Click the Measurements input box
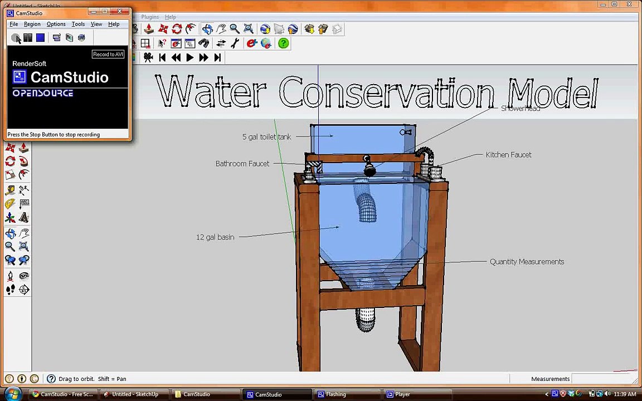Screen dimensions: 642x401 pos(603,379)
